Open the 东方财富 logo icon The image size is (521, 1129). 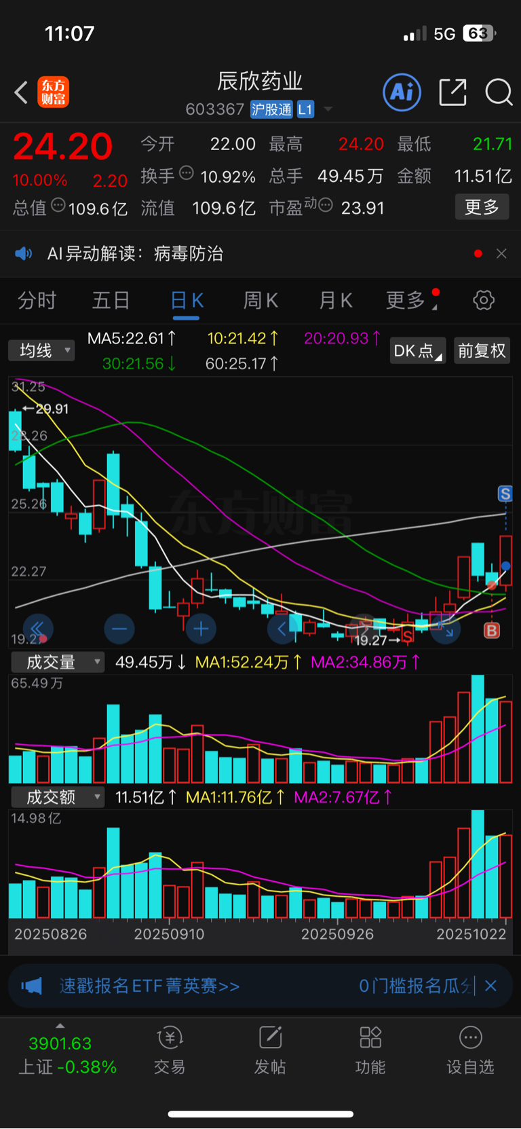(53, 92)
